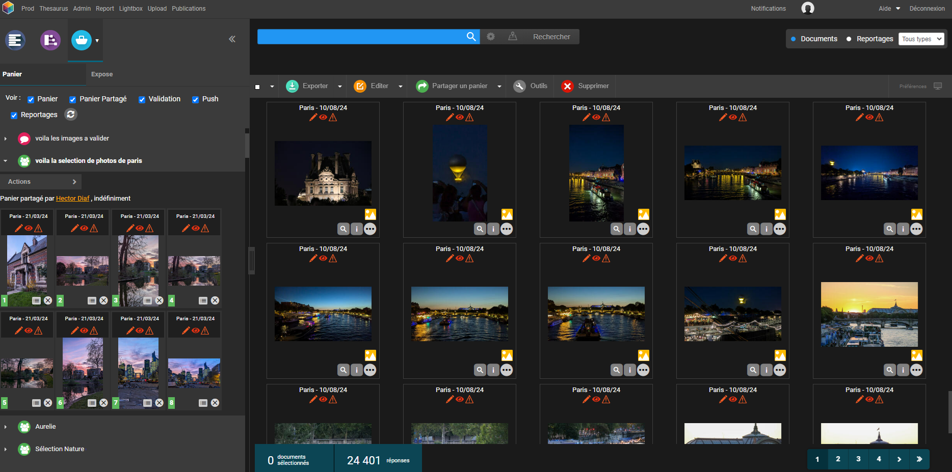This screenshot has height=472, width=952.
Task: Open the Hector Diaf link
Action: click(x=72, y=199)
